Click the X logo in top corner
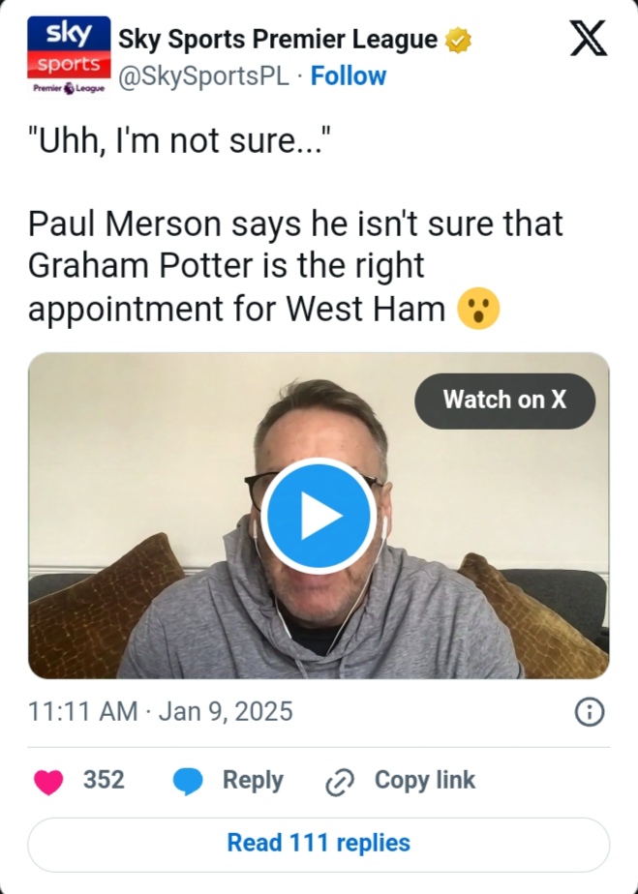638x894 pixels. click(x=587, y=40)
